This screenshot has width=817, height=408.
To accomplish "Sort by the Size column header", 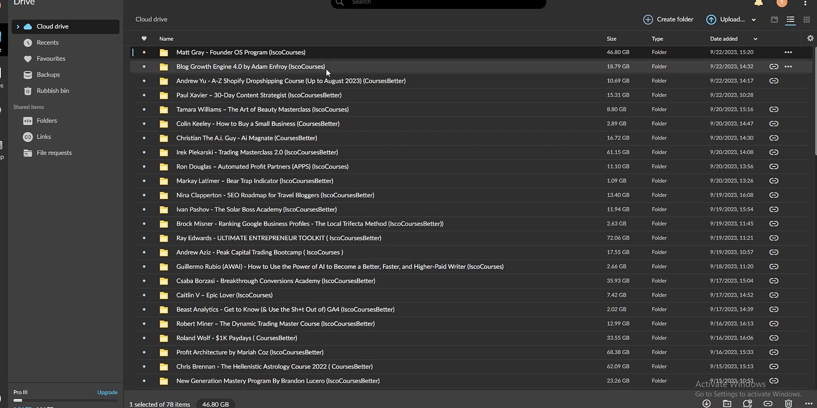I will coord(612,39).
